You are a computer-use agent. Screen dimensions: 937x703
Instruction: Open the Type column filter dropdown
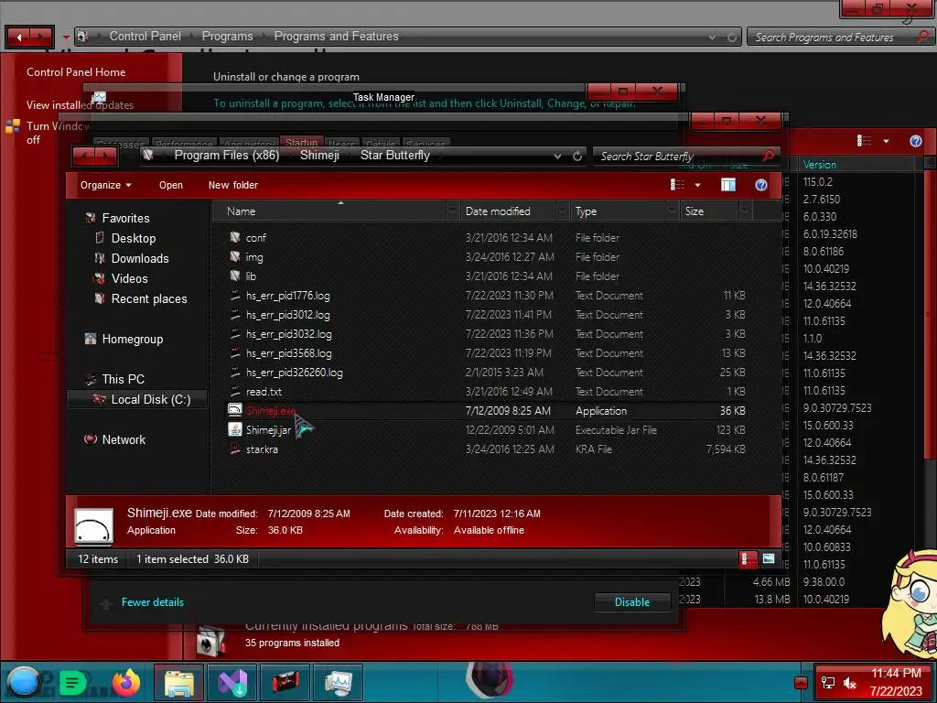point(672,211)
